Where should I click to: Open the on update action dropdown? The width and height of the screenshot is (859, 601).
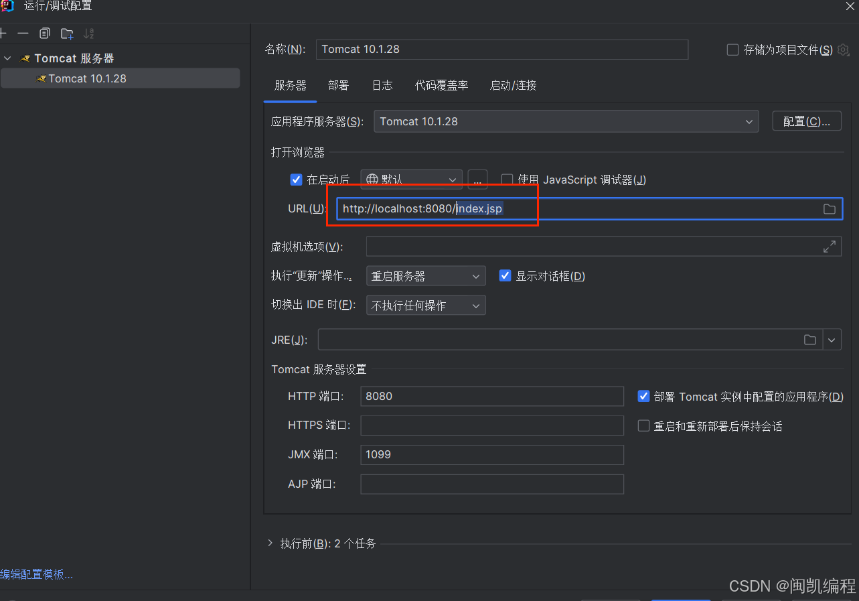[x=426, y=276]
